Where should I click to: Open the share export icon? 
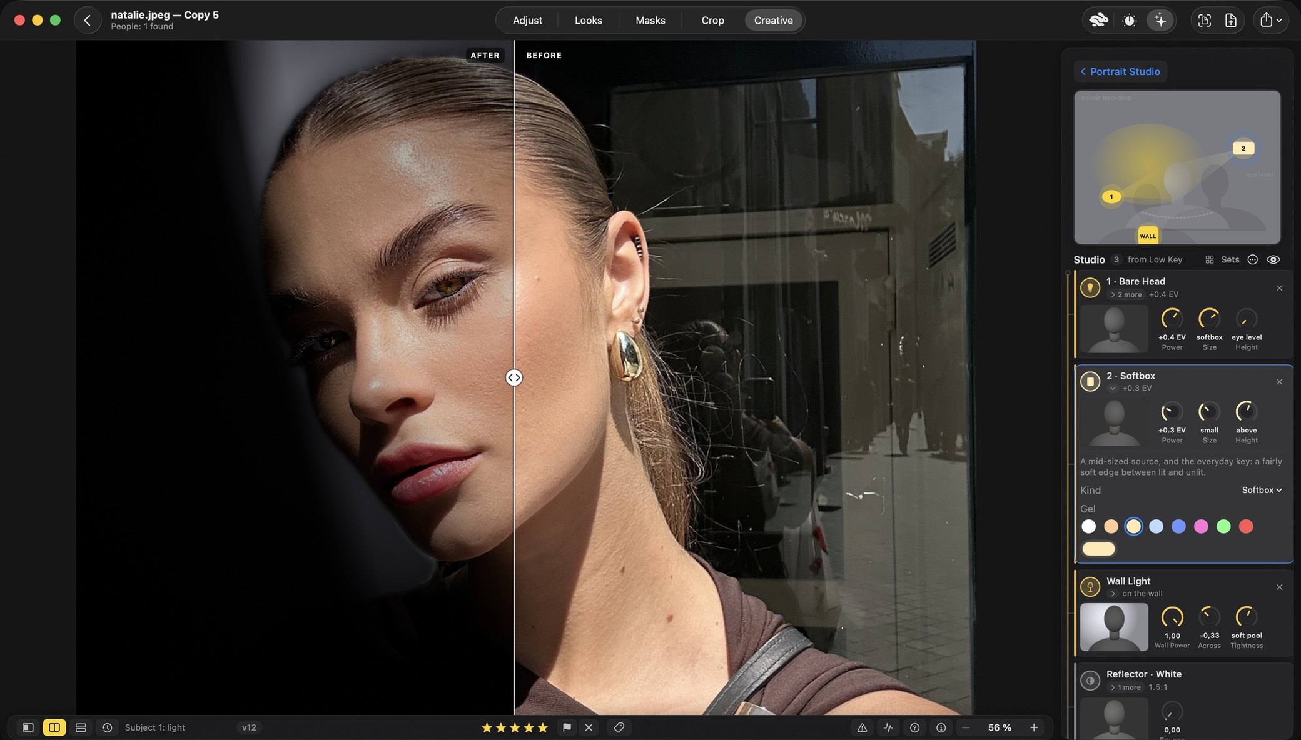click(x=1266, y=20)
